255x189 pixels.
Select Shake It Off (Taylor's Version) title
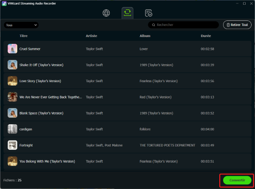tap(42, 65)
